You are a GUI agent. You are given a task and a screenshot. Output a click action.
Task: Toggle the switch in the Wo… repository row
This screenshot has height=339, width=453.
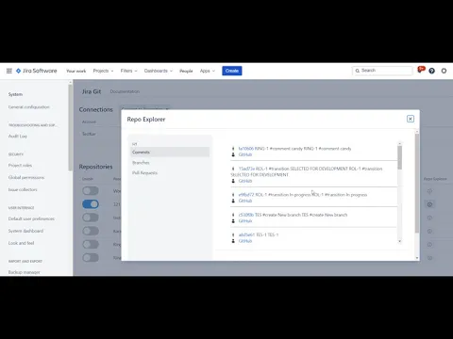pyautogui.click(x=91, y=190)
